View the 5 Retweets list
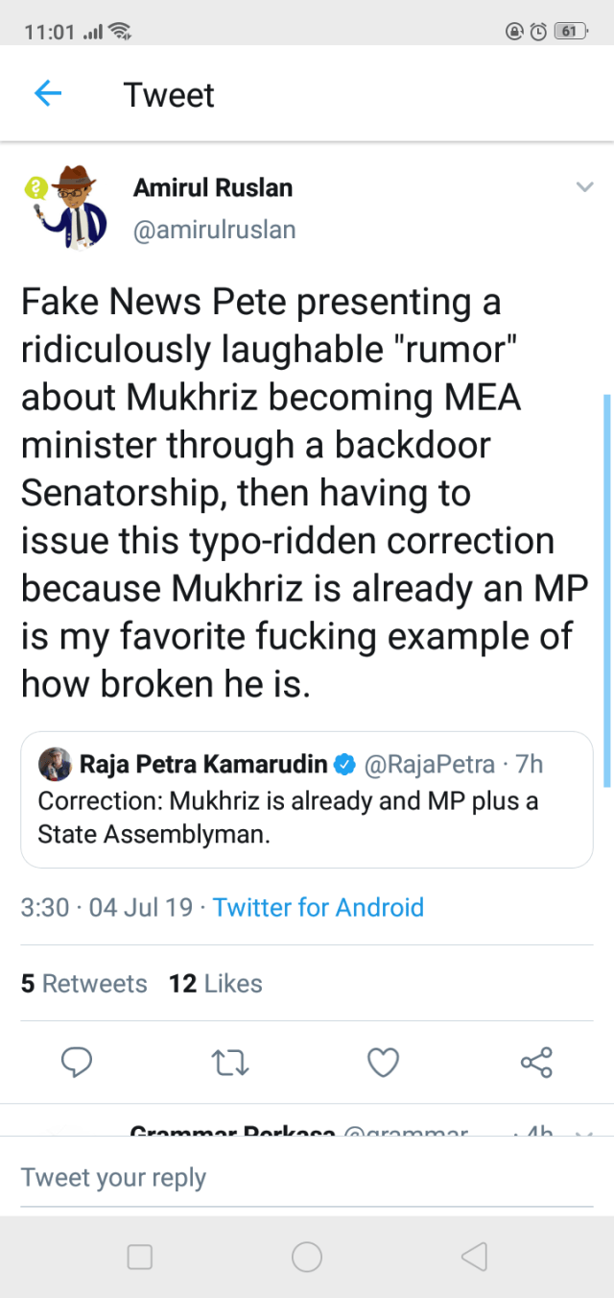 84,983
